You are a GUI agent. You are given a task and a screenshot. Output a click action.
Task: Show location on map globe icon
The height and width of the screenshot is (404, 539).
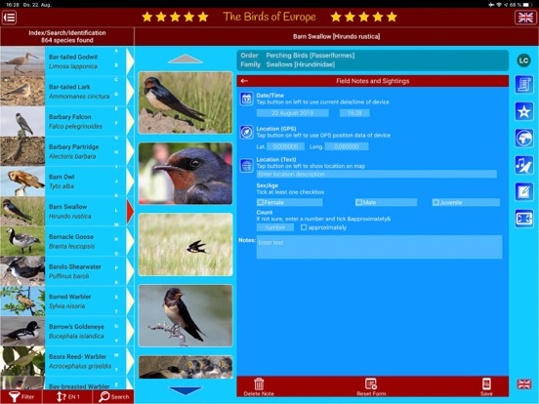[246, 166]
